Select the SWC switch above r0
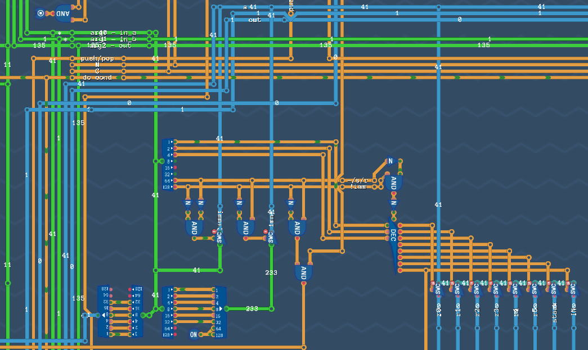Image resolution: width=588 pixels, height=350 pixels. click(438, 289)
